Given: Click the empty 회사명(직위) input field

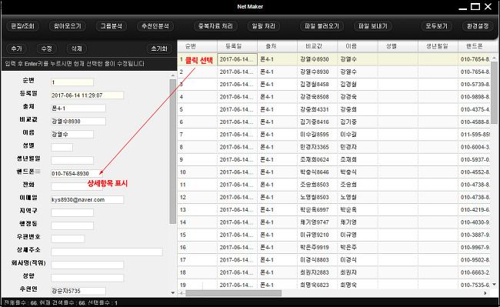Looking at the screenshot, I should coord(87,265).
